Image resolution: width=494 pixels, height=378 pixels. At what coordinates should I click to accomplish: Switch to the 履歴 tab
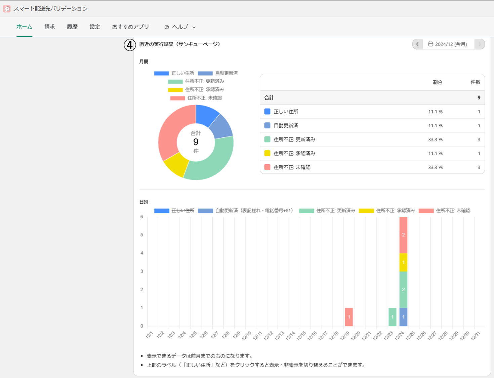pyautogui.click(x=72, y=27)
